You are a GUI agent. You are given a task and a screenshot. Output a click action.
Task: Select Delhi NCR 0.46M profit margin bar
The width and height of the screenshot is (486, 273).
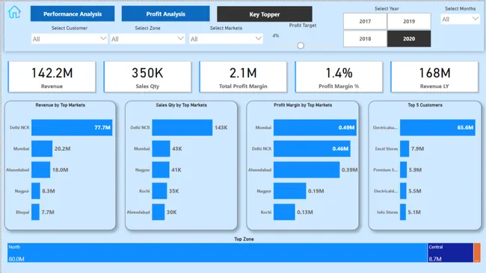coord(312,148)
